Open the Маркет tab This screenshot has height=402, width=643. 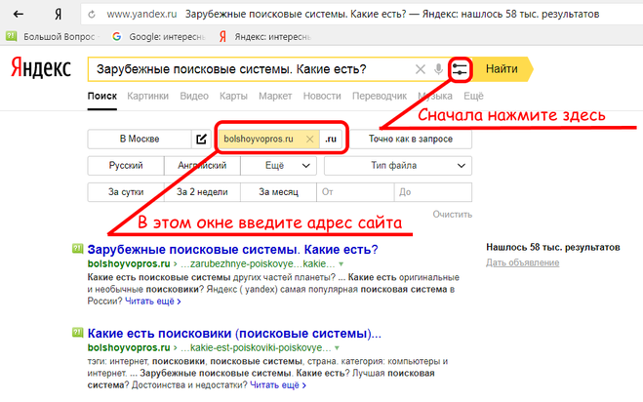click(275, 96)
